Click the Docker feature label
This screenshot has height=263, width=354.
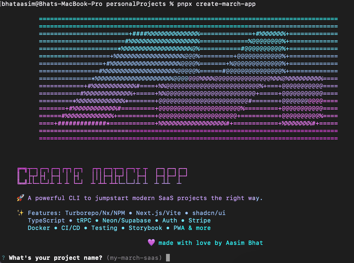39,228
